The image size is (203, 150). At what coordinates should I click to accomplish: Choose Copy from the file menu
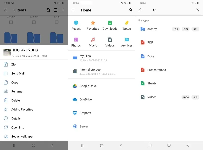(34, 82)
